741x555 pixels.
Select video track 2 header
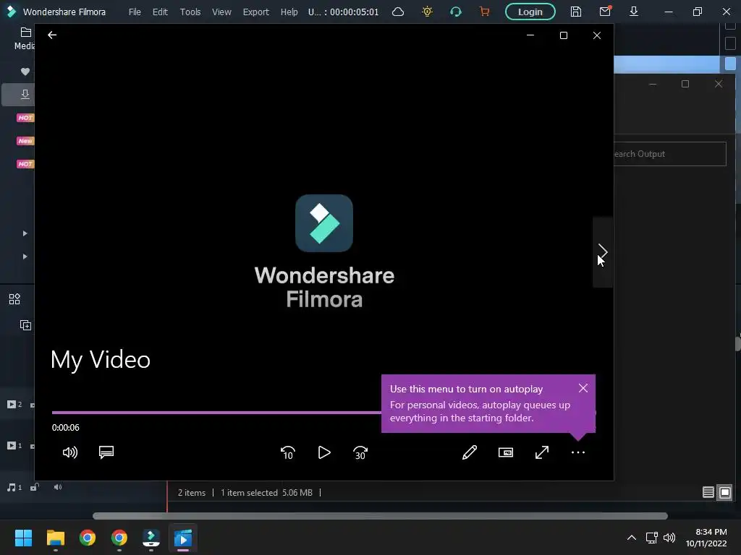point(14,405)
